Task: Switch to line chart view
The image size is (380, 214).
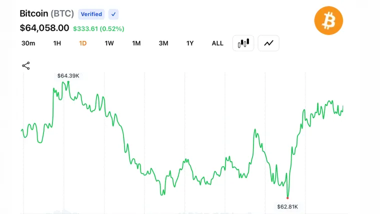Action: (x=268, y=43)
